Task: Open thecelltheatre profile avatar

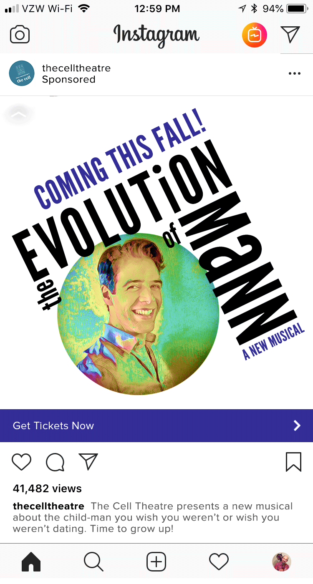Action: tap(22, 73)
